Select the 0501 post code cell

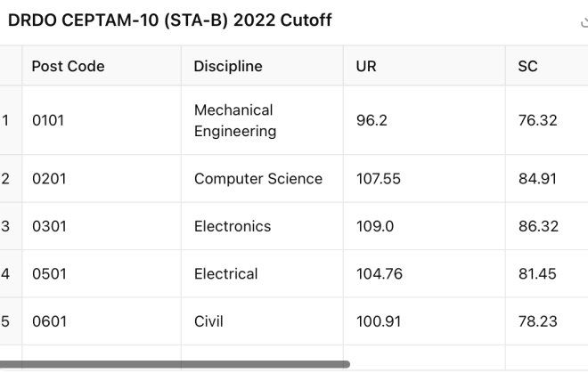point(102,274)
